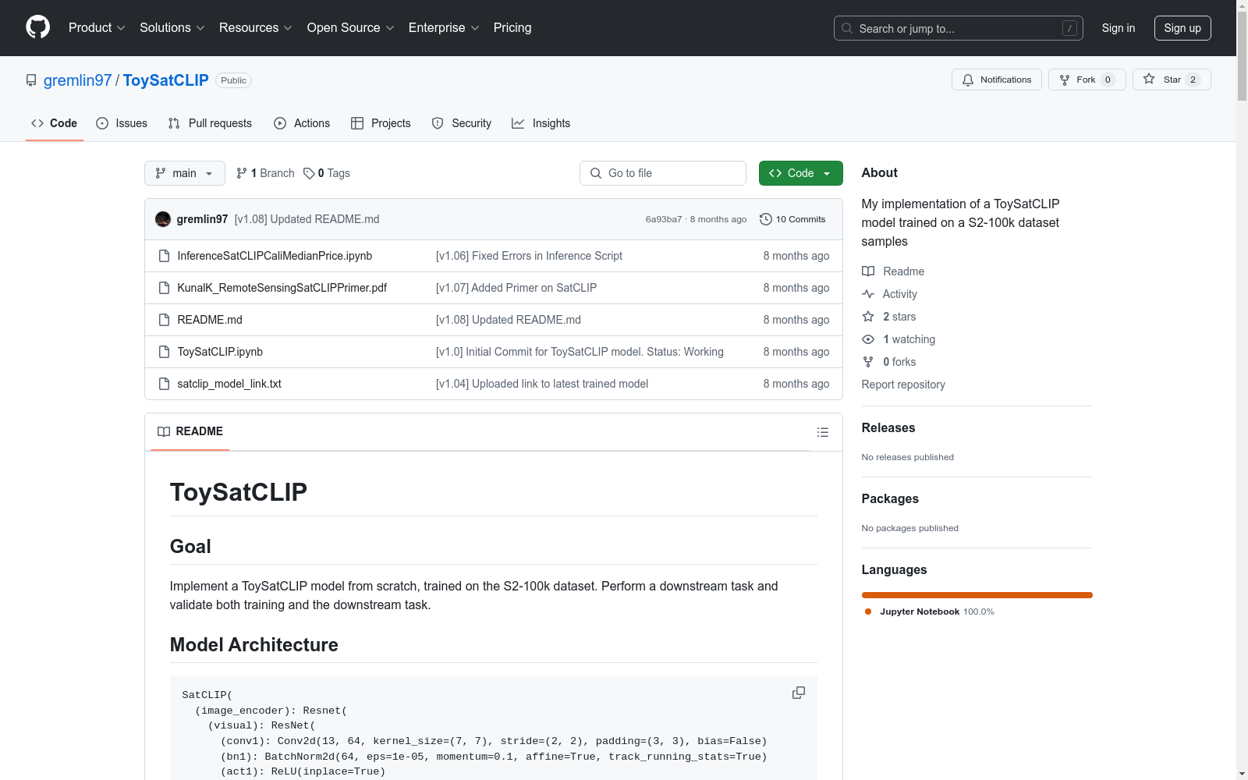Open the Pricing page link

(x=512, y=28)
